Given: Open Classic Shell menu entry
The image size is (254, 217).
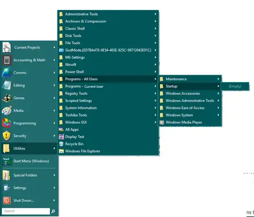Looking at the screenshot, I should pyautogui.click(x=108, y=29).
